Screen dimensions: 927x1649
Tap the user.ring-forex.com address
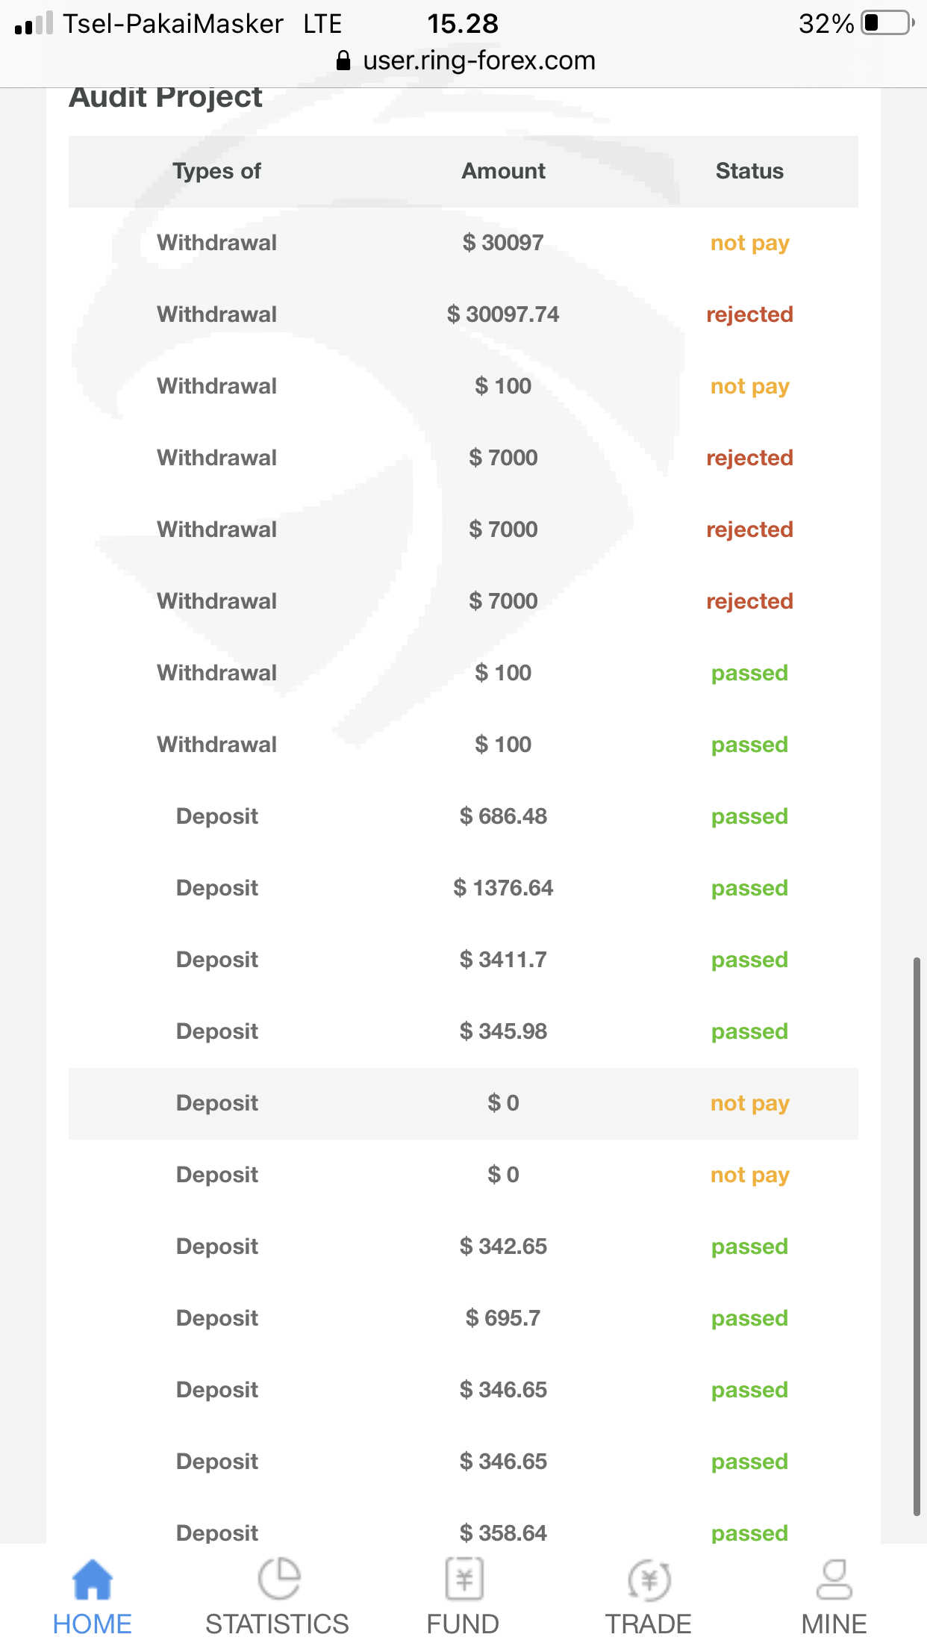(x=478, y=60)
